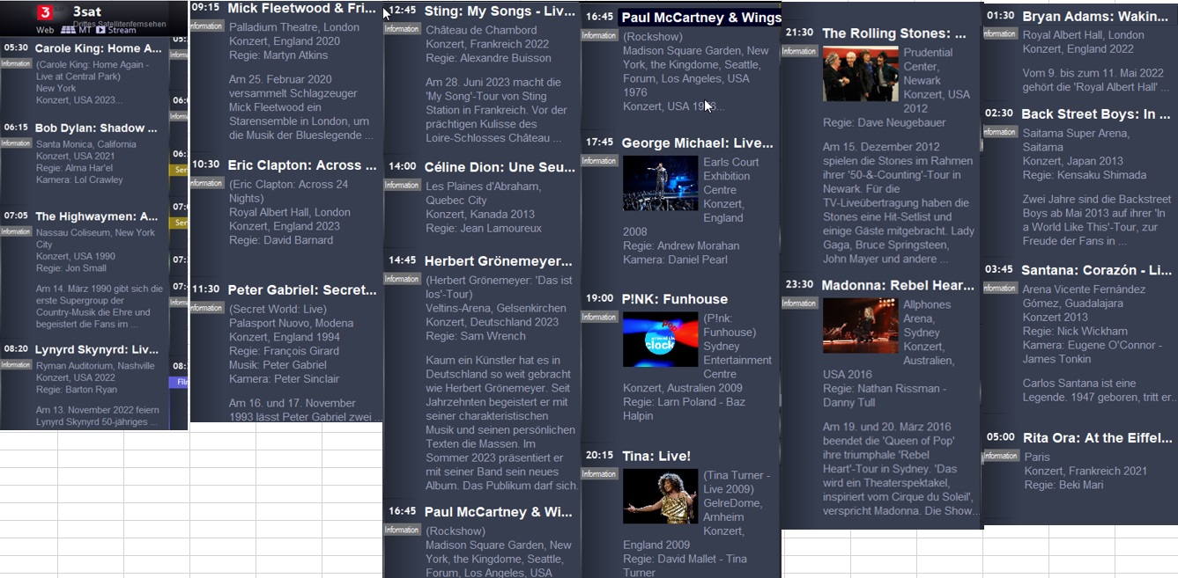Open the MT grid icon
The width and height of the screenshot is (1178, 578).
coord(68,30)
